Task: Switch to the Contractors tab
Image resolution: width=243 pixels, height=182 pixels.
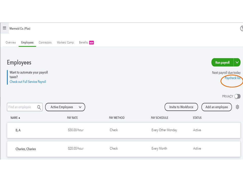Action: 45,42
